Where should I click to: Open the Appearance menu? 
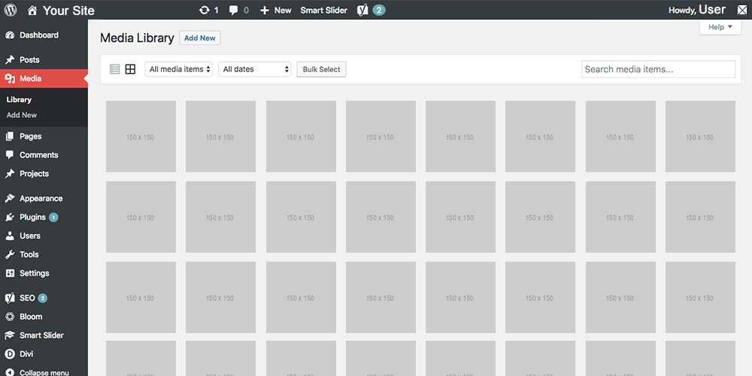pos(41,199)
